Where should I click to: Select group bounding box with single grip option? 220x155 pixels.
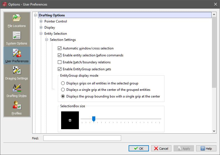(x=63, y=96)
